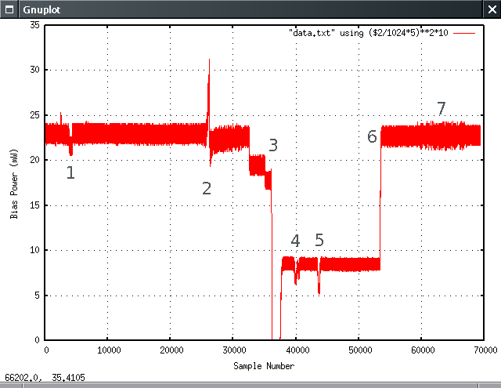Click the 0 tick label on y-axis

pos(37,340)
